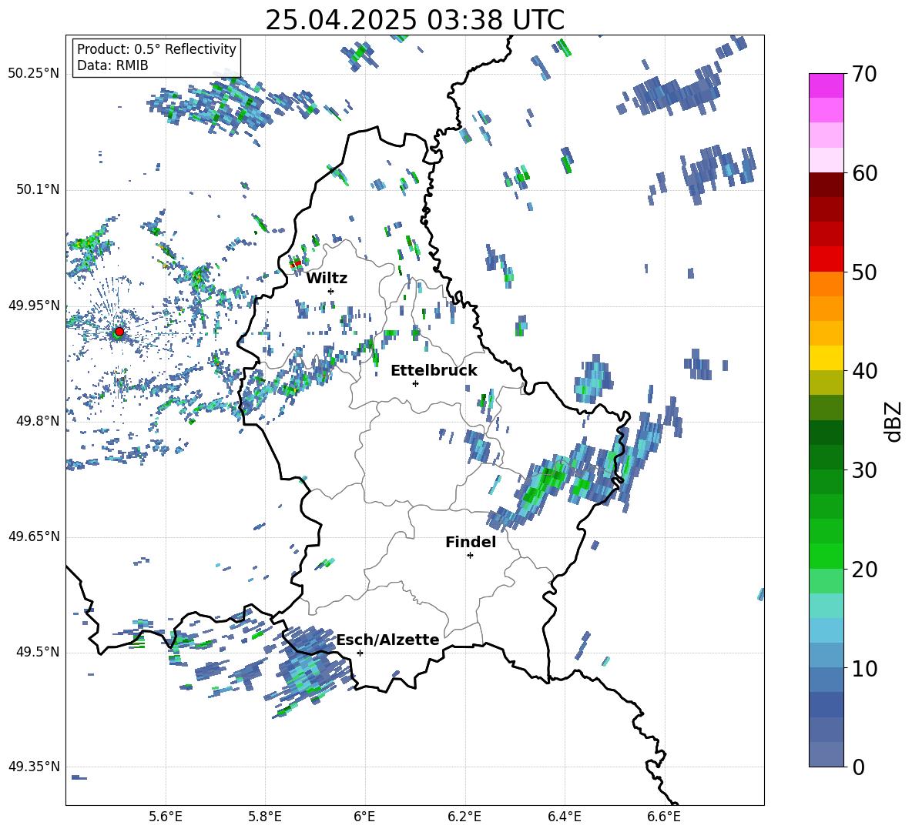Click the 'Ettelbruck' city label
The height and width of the screenshot is (832, 912).
coord(434,371)
